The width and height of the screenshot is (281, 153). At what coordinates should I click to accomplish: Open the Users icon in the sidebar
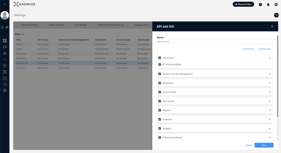[4, 53]
